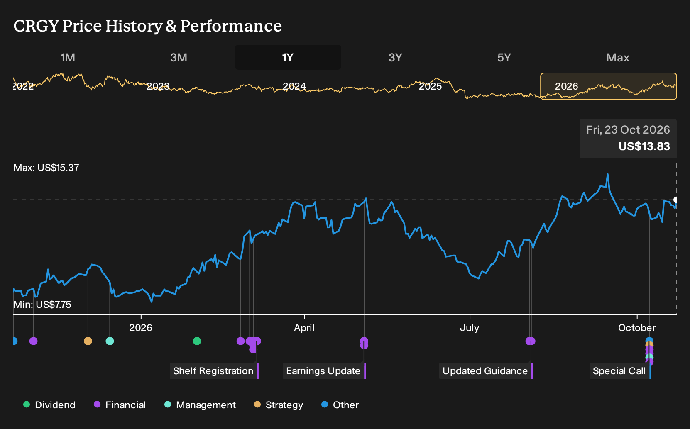690x429 pixels.
Task: Click the Max: US$15.37 label
Action: (46, 168)
